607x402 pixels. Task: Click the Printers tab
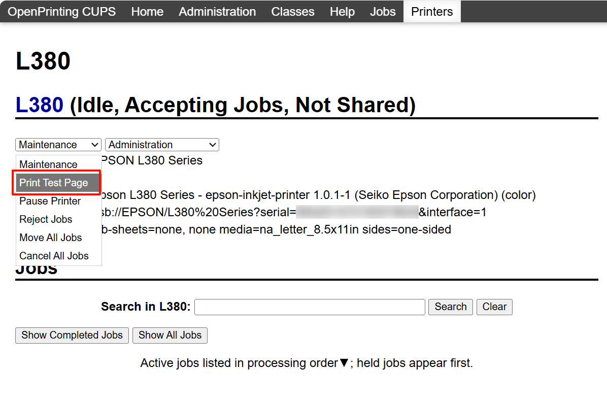[x=432, y=12]
